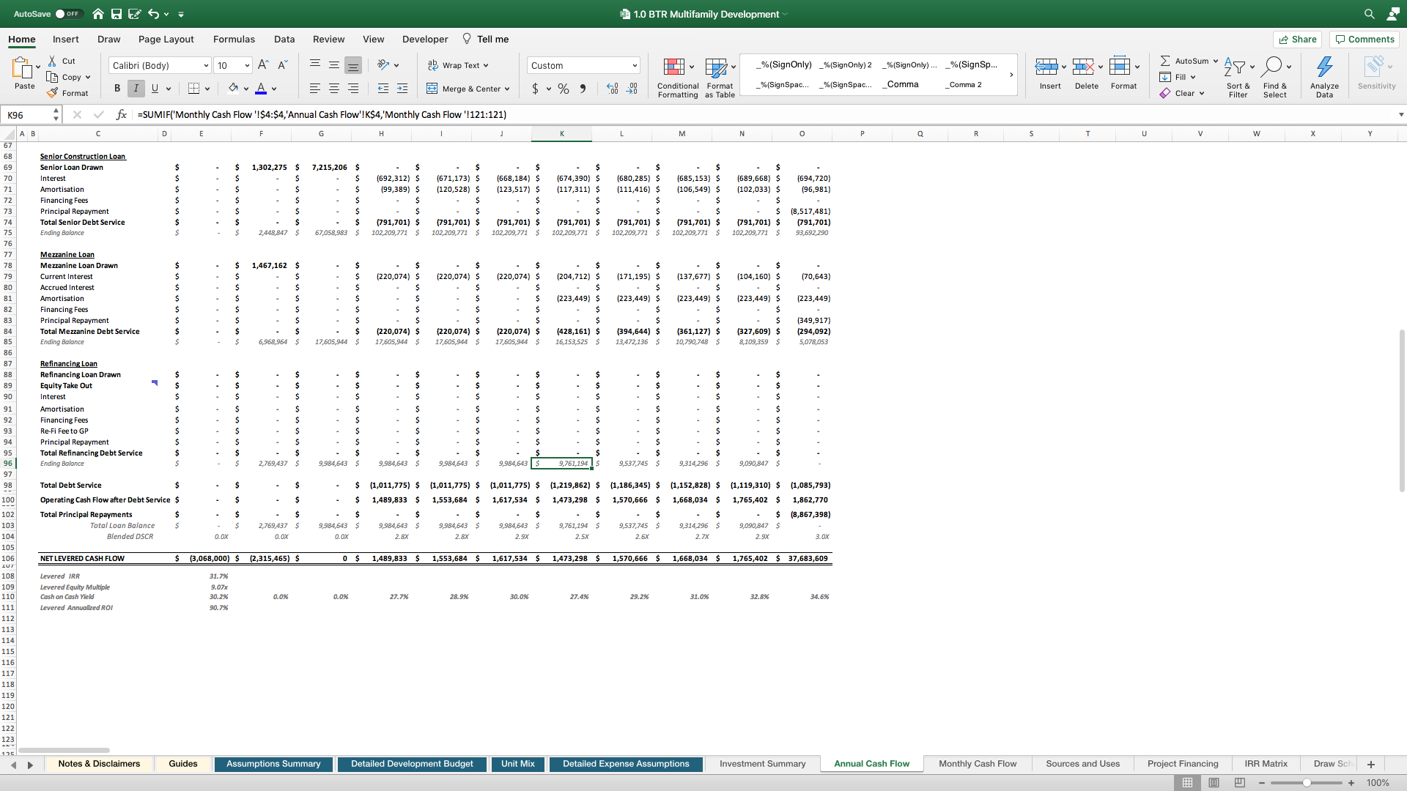Image resolution: width=1407 pixels, height=791 pixels.
Task: Click the fx insert function icon
Action: pos(122,115)
